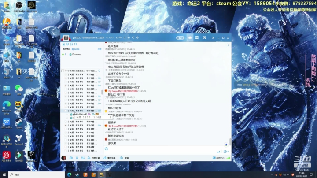Click the down arrow at chat top right

click(228, 45)
